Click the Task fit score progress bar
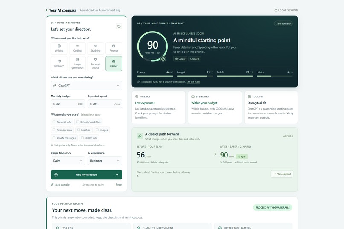344x229 pixels. pyautogui.click(x=235, y=76)
